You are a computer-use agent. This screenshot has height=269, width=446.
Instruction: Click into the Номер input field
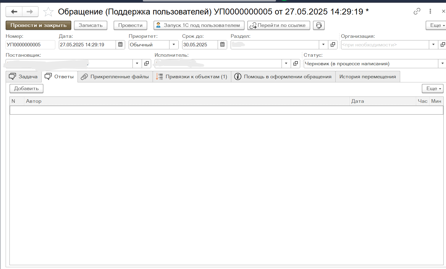[30, 45]
